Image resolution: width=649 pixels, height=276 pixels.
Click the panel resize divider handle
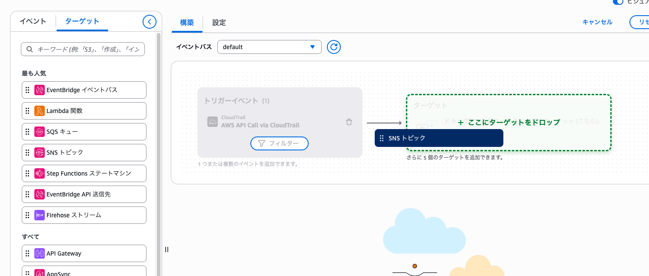[x=166, y=249]
